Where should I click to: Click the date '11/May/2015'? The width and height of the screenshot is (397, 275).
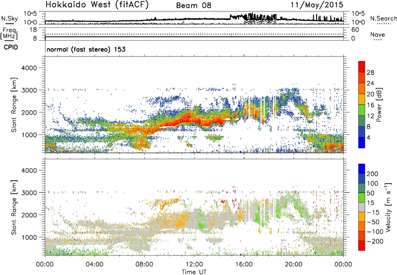(x=317, y=5)
